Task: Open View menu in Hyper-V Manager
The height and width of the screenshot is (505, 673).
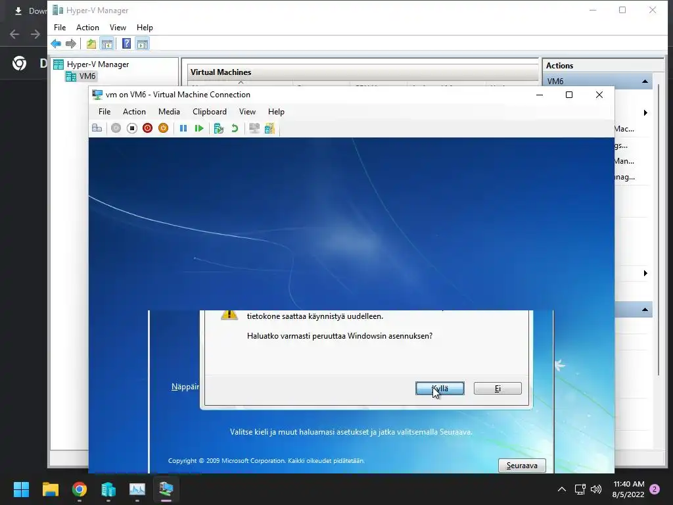Action: tap(118, 28)
